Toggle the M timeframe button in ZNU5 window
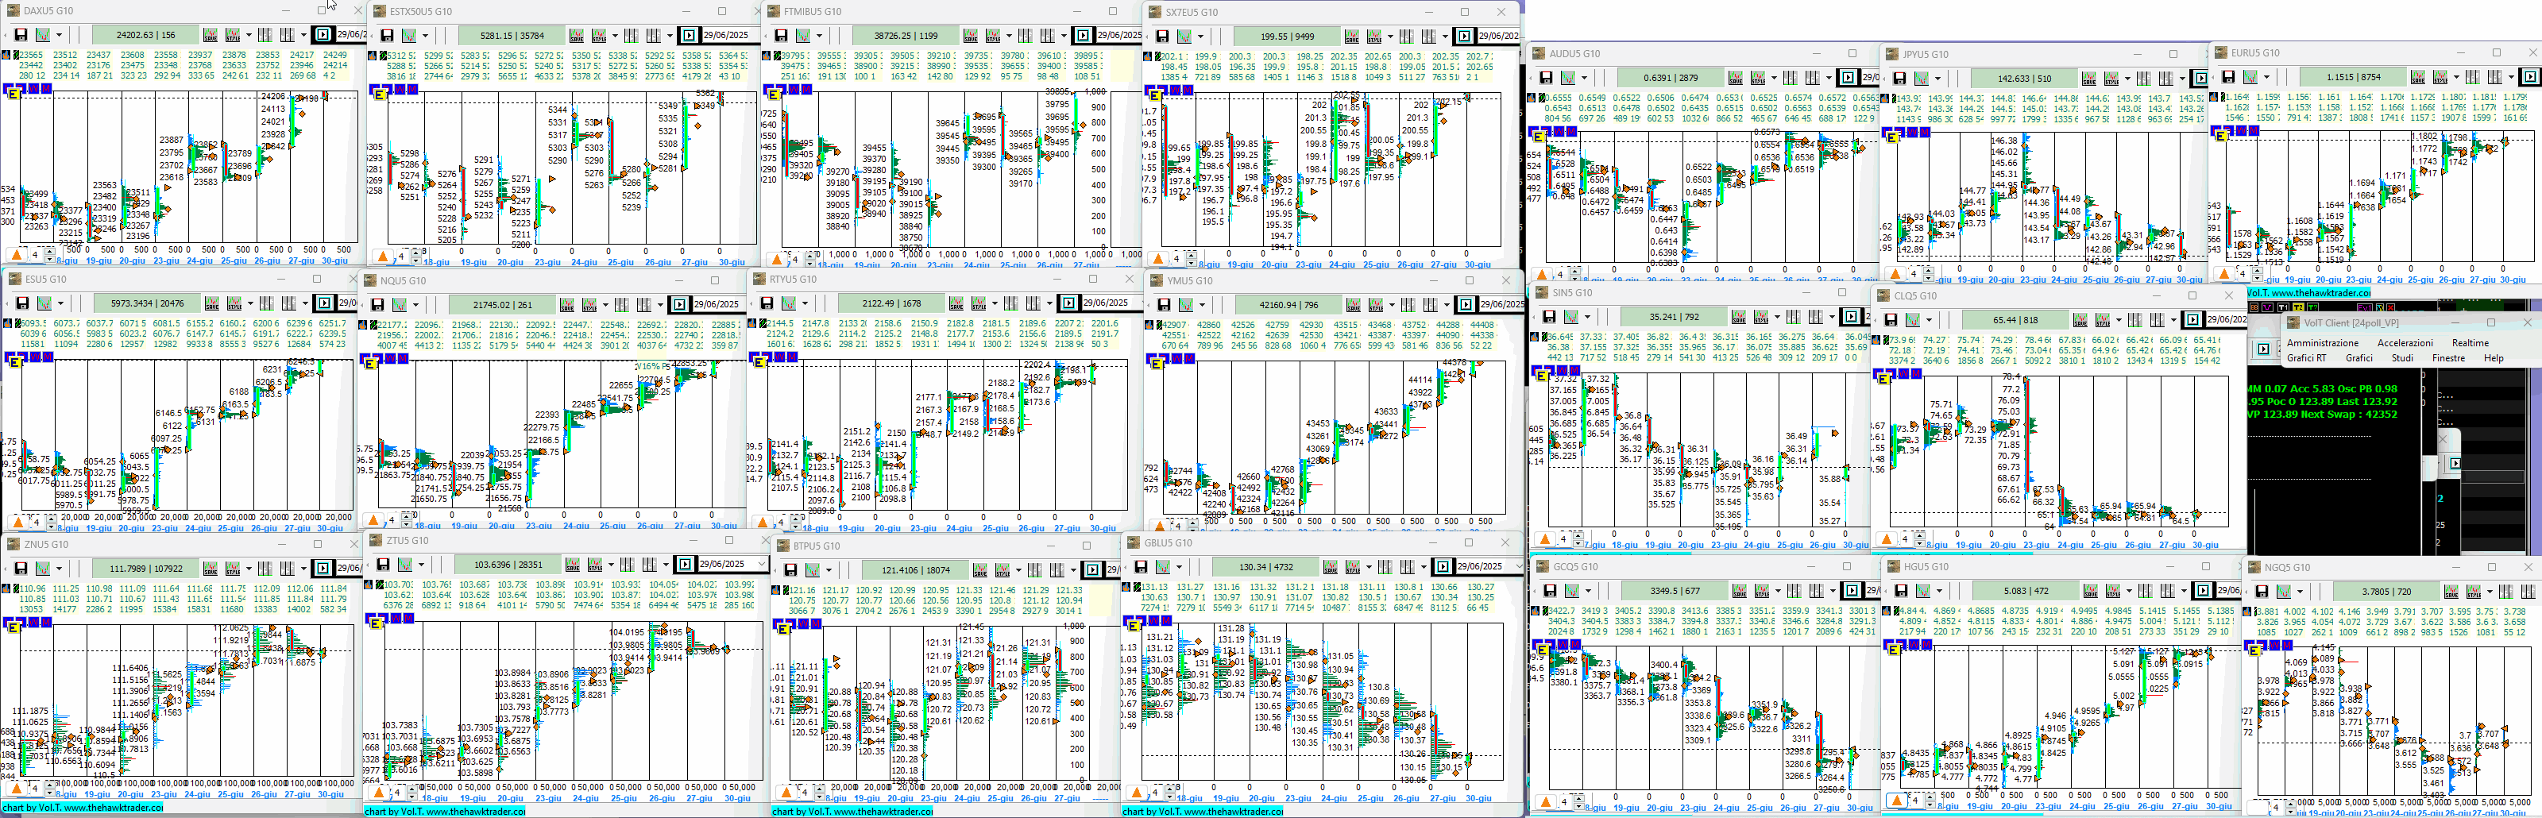2542x818 pixels. click(x=46, y=623)
